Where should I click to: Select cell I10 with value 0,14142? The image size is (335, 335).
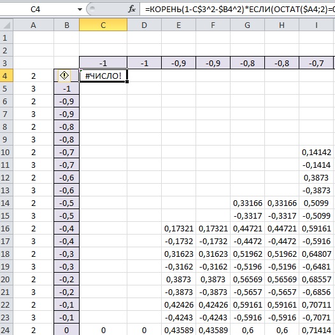click(317, 152)
